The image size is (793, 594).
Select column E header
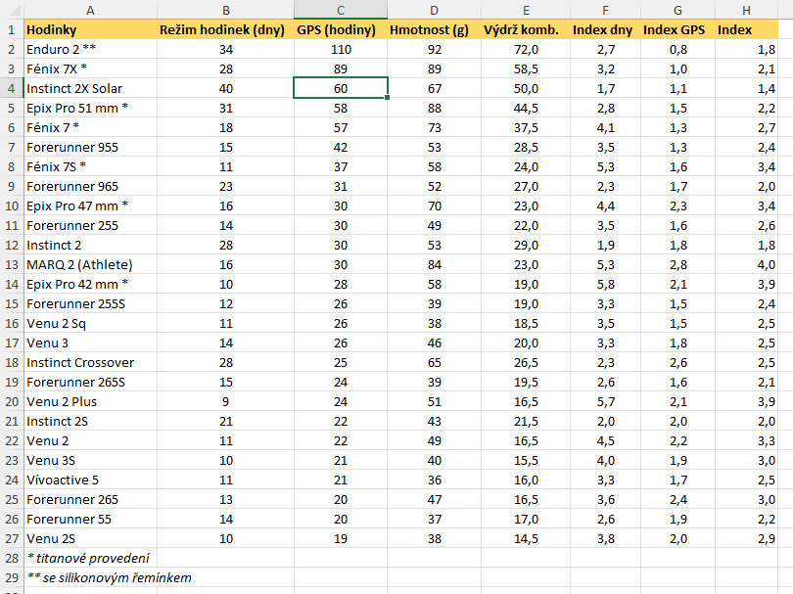coord(526,10)
